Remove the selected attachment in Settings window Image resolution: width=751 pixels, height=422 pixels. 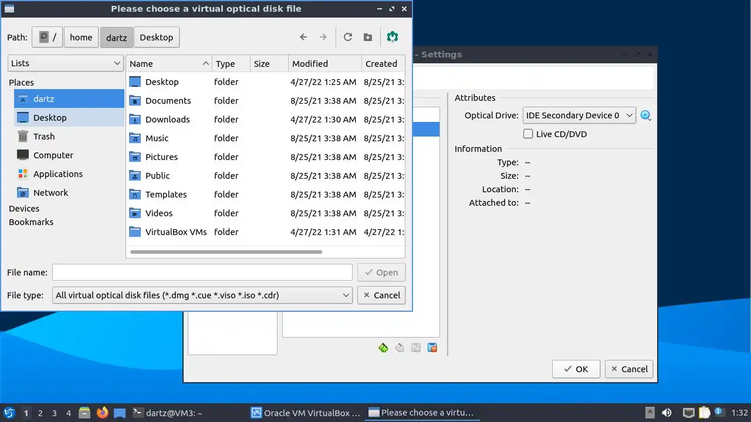pyautogui.click(x=432, y=348)
